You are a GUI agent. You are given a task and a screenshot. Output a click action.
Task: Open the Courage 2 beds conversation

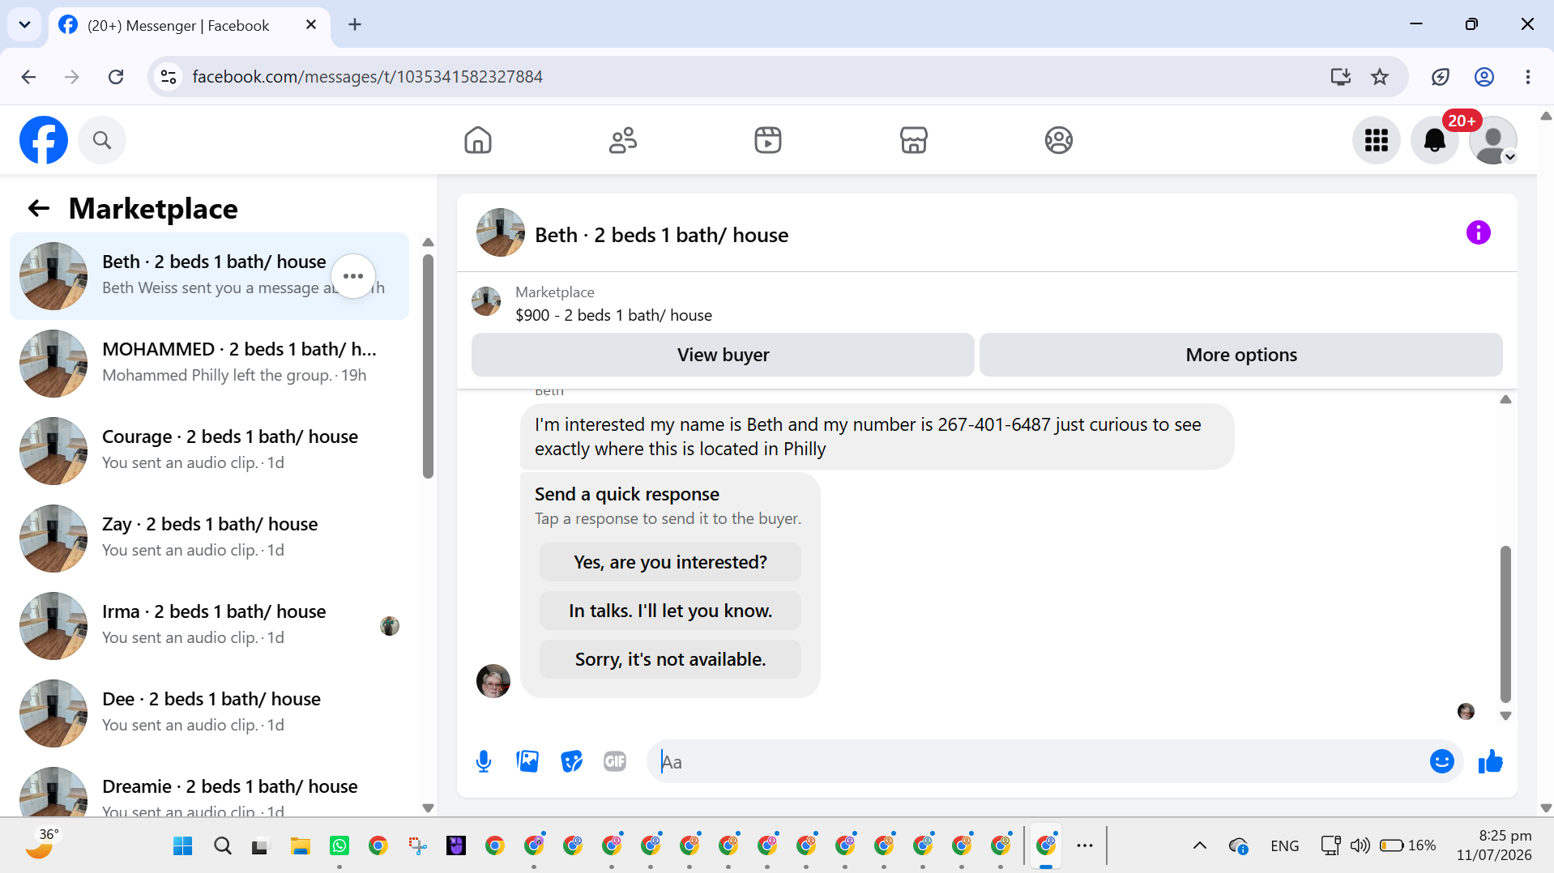211,450
